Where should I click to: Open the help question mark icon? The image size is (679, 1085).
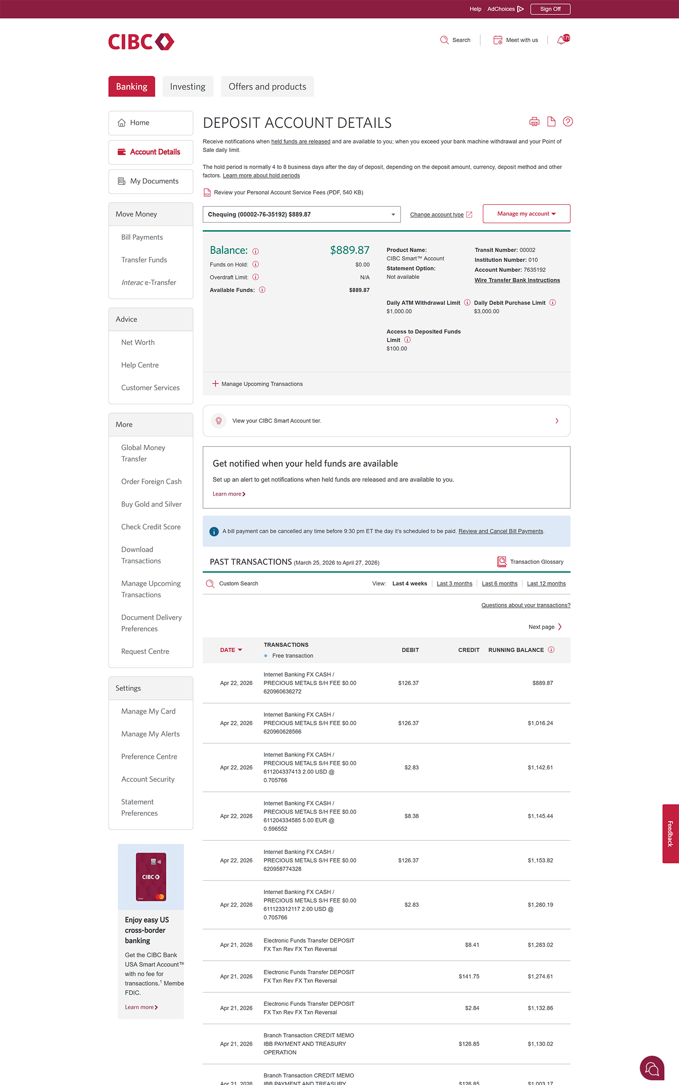coord(568,122)
